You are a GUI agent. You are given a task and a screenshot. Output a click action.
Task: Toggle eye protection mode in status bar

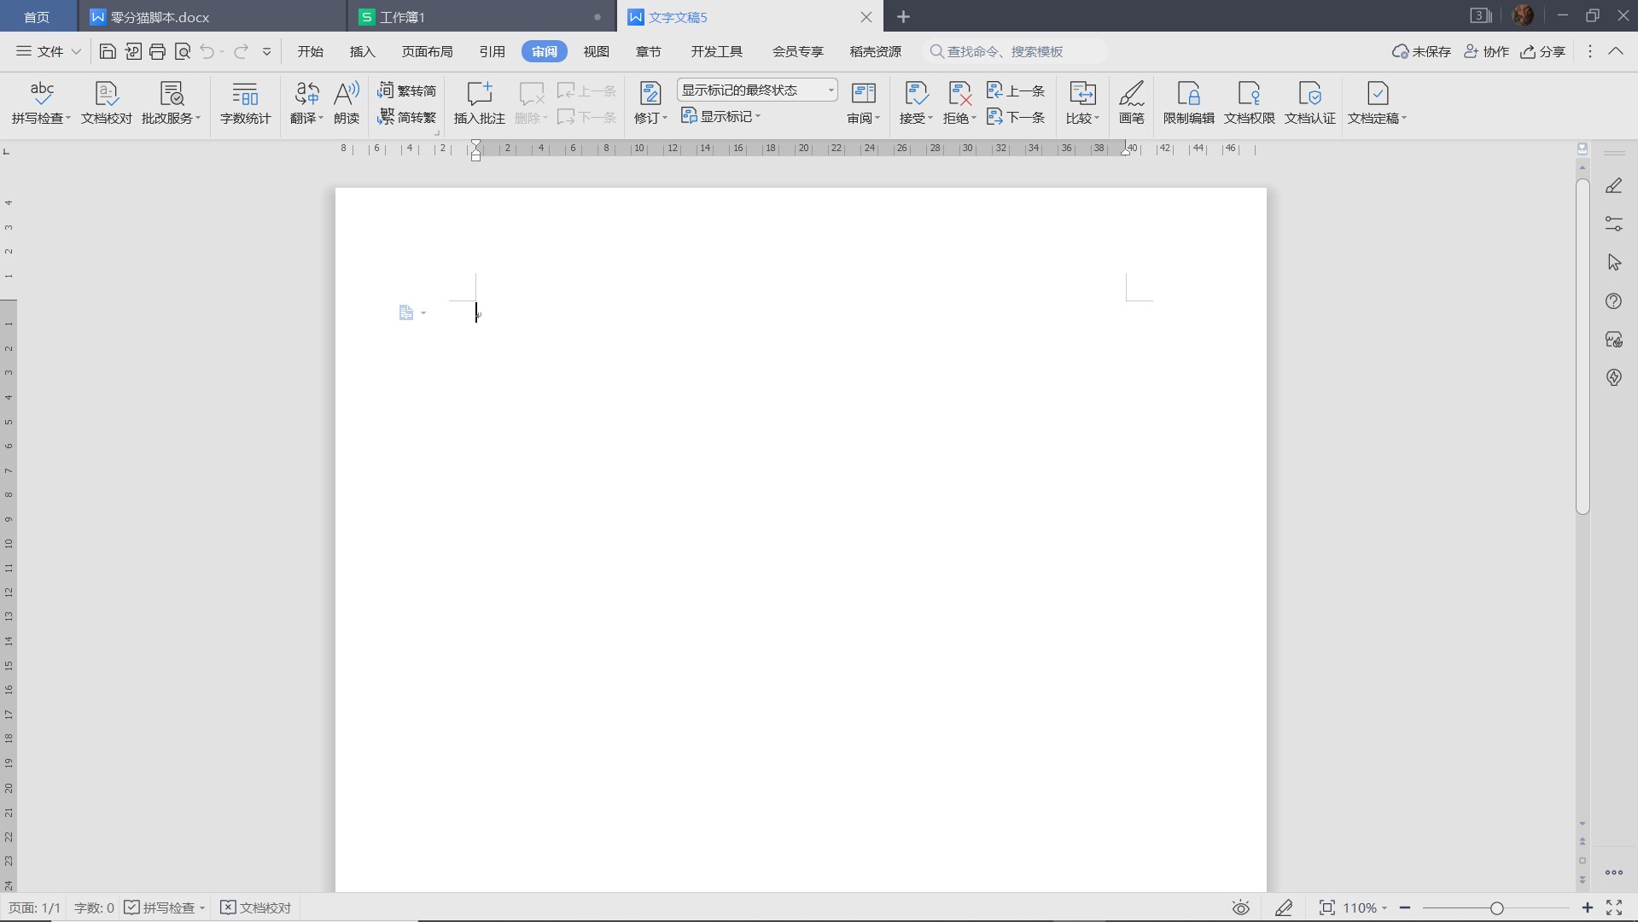(x=1240, y=907)
